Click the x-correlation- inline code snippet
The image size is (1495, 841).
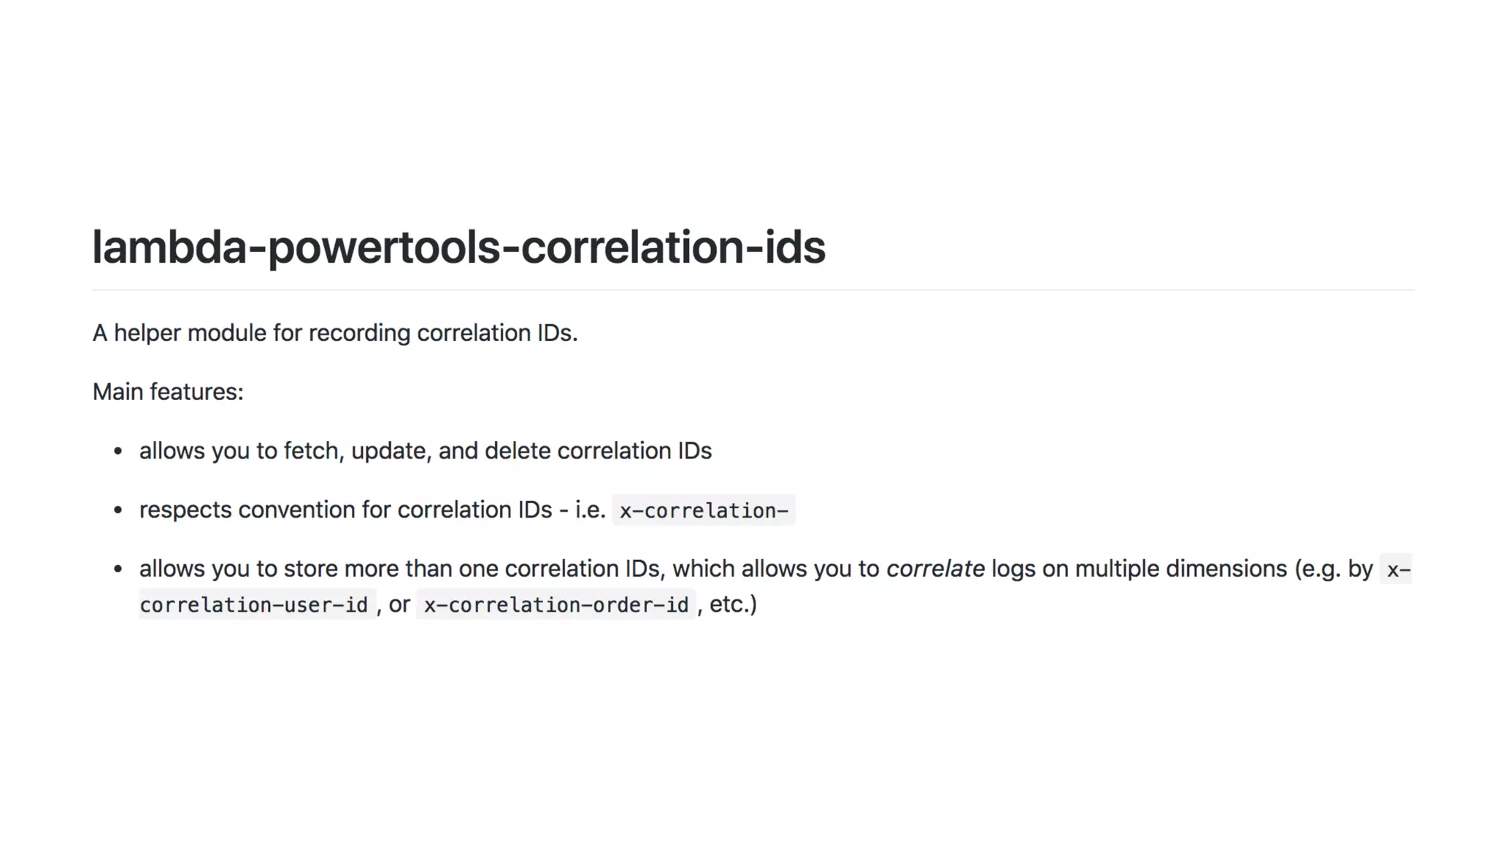(x=704, y=510)
